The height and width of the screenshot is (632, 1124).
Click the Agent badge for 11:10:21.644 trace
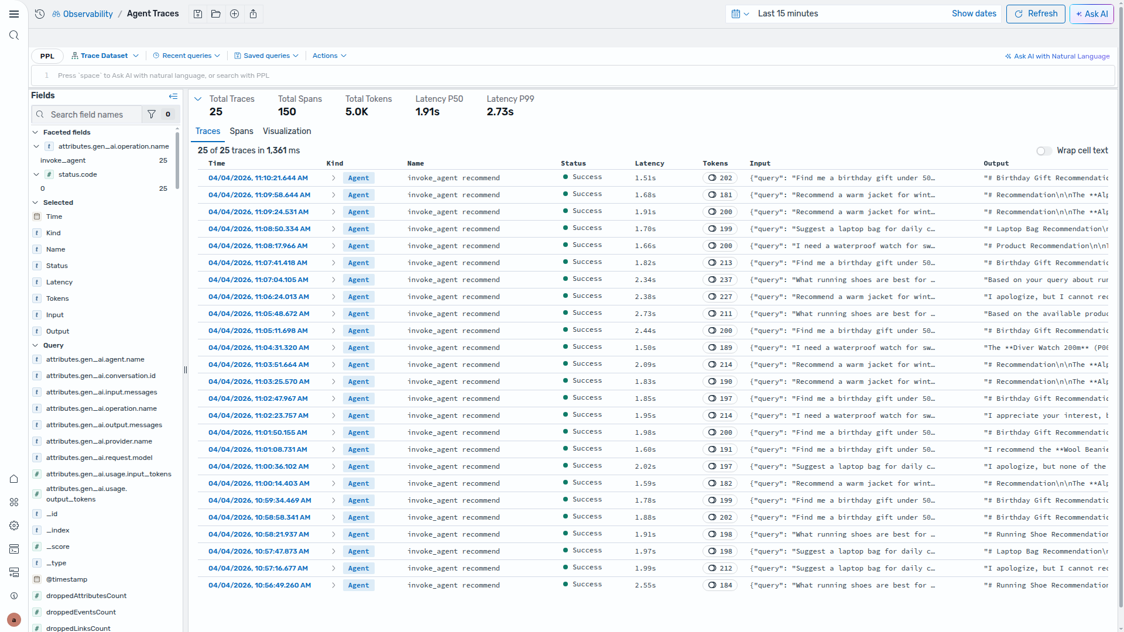click(x=358, y=178)
